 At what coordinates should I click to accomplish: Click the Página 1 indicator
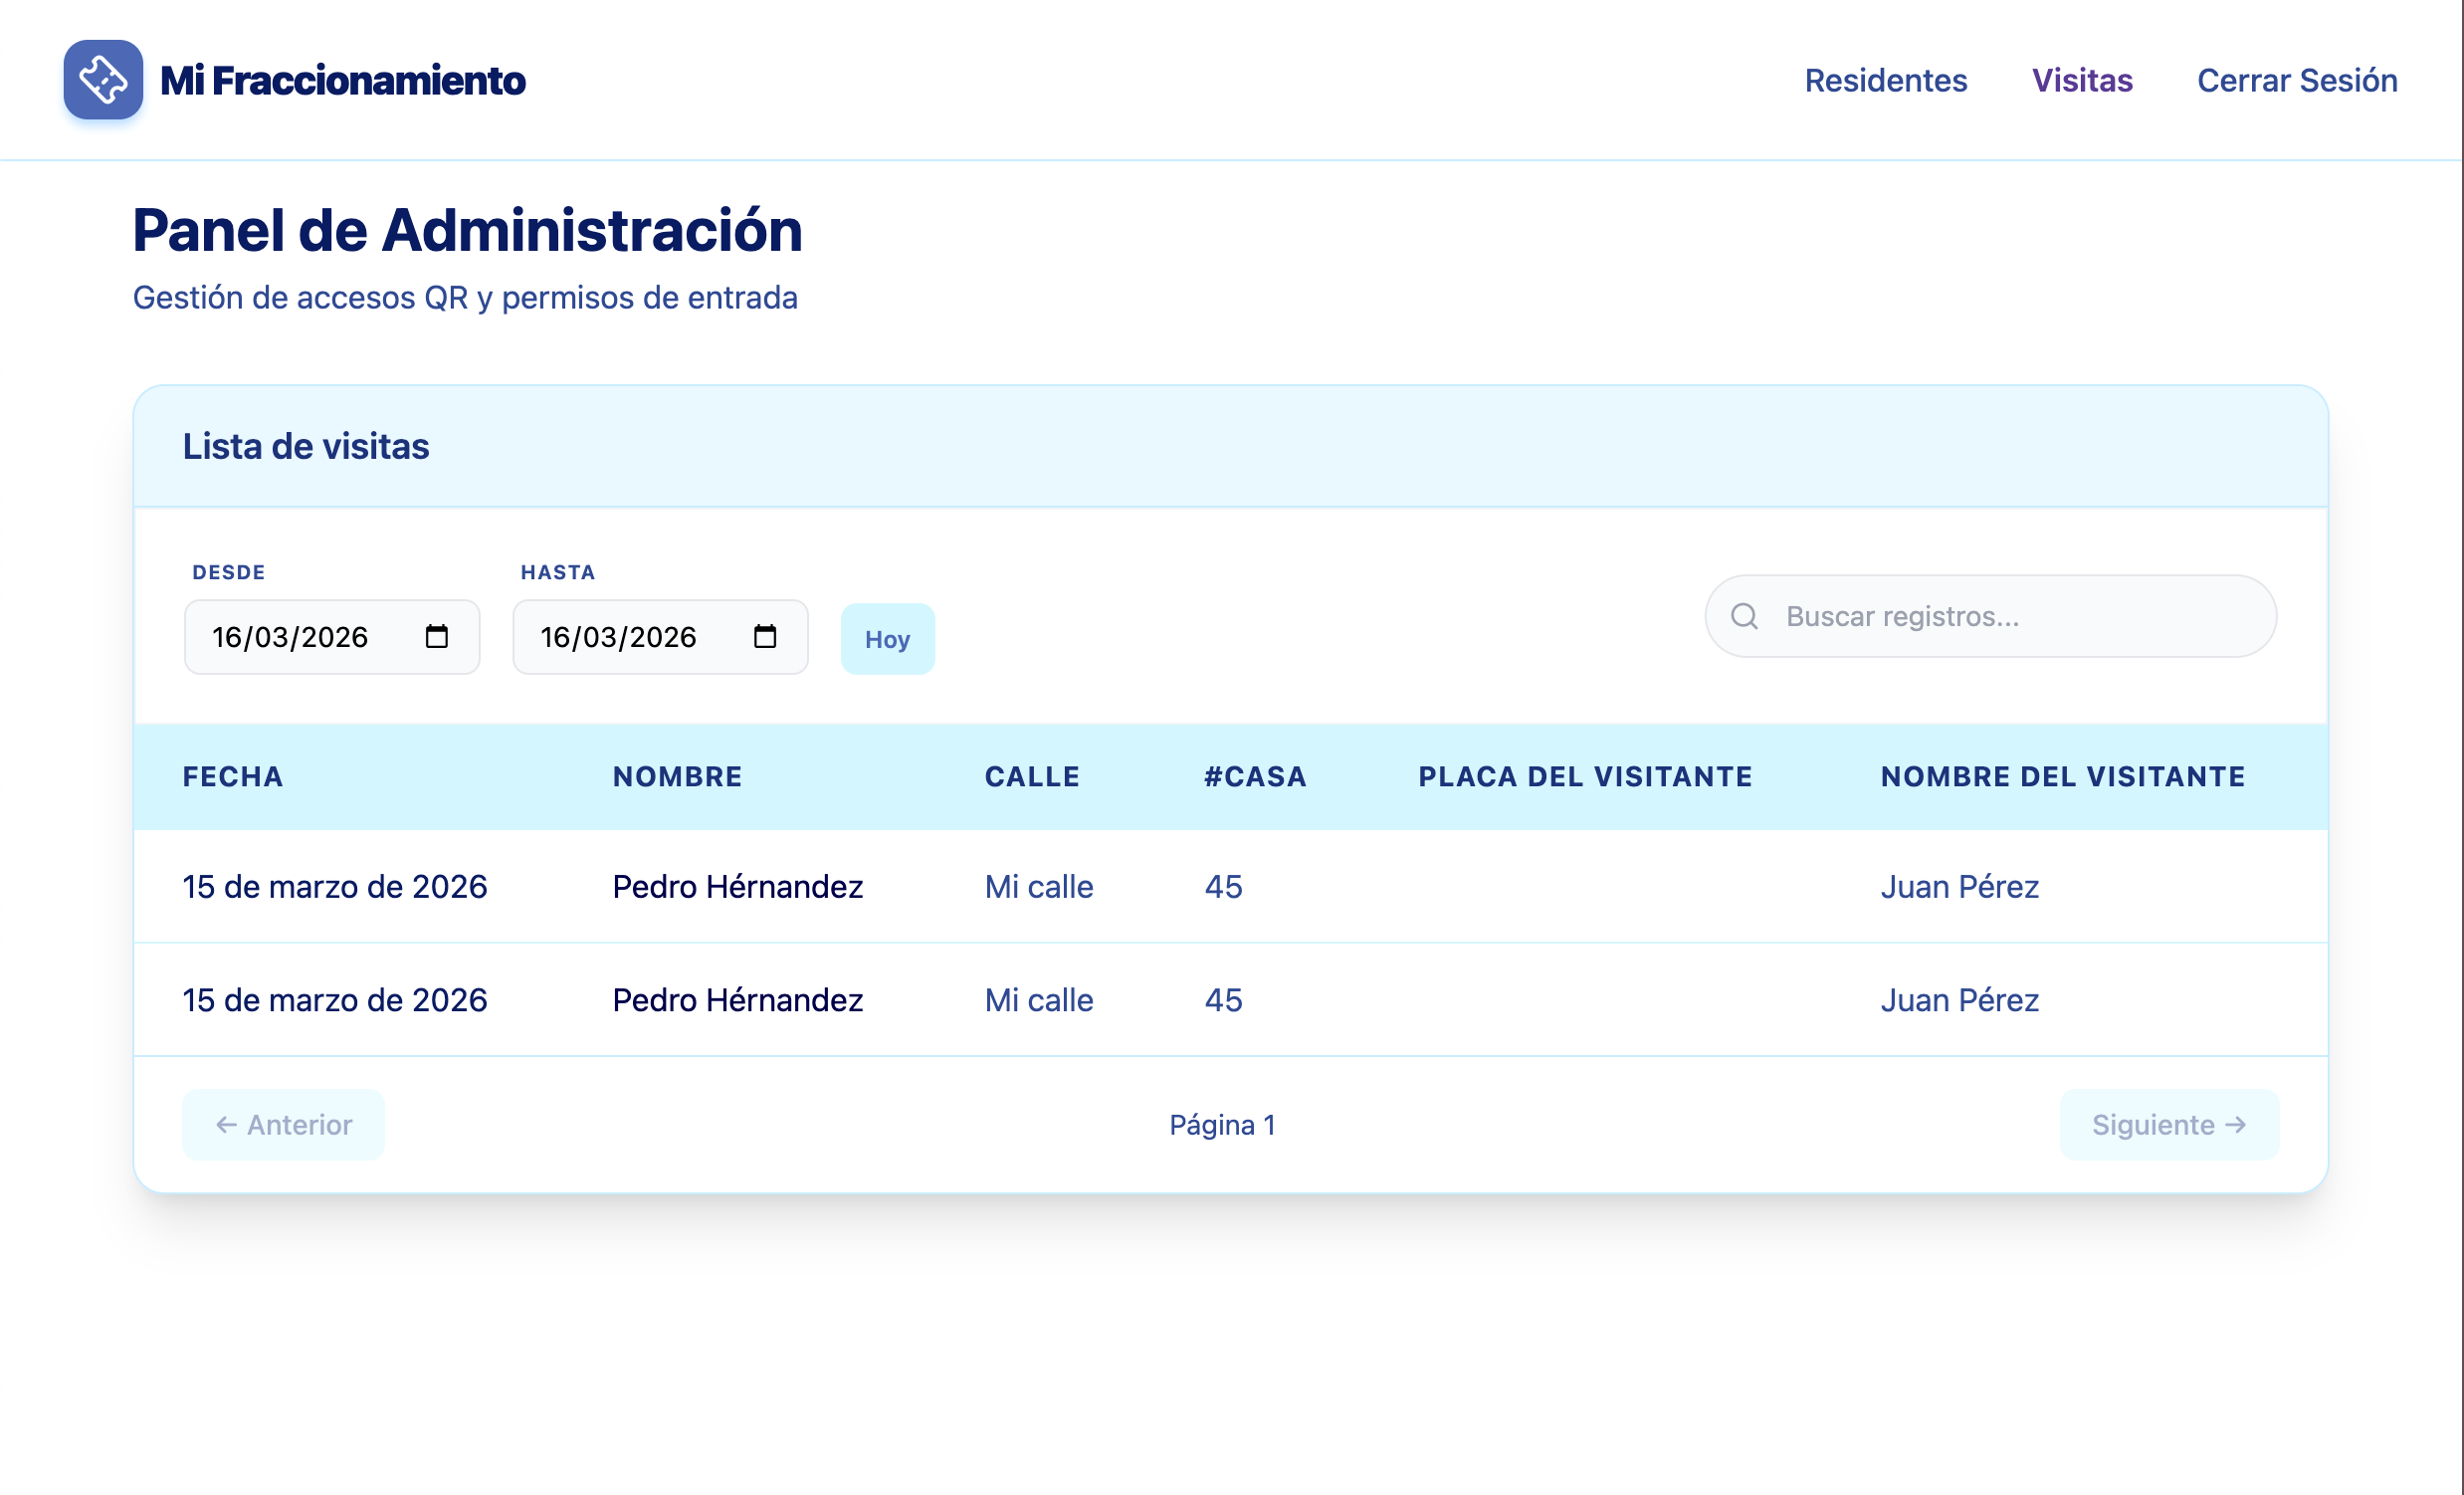point(1222,1125)
